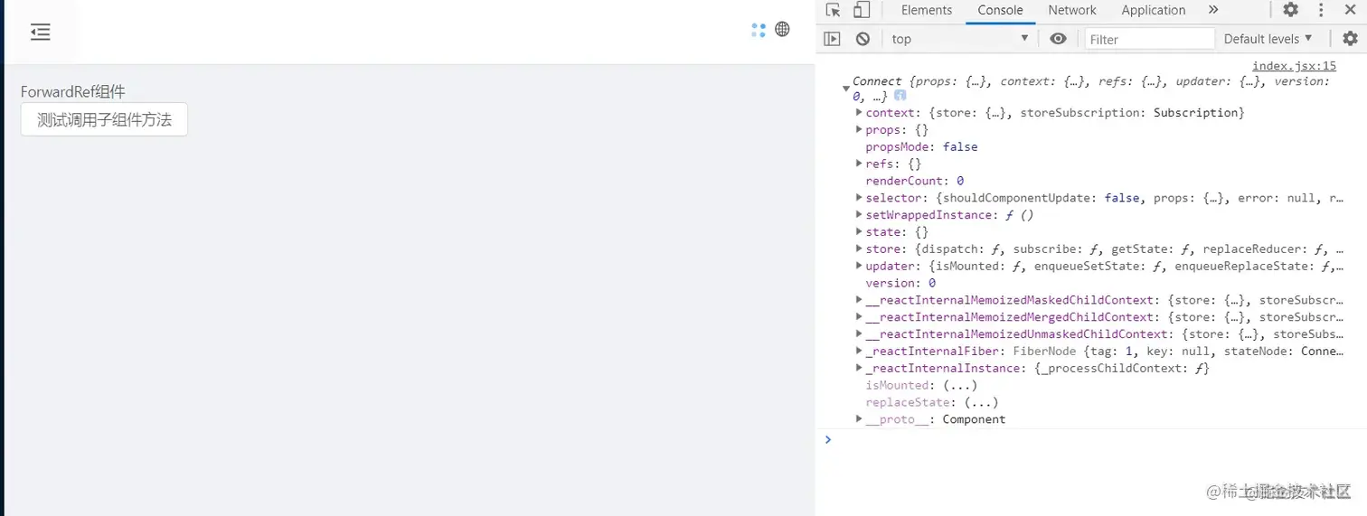The height and width of the screenshot is (516, 1367).
Task: Collapse the Connect object tree
Action: (845, 89)
